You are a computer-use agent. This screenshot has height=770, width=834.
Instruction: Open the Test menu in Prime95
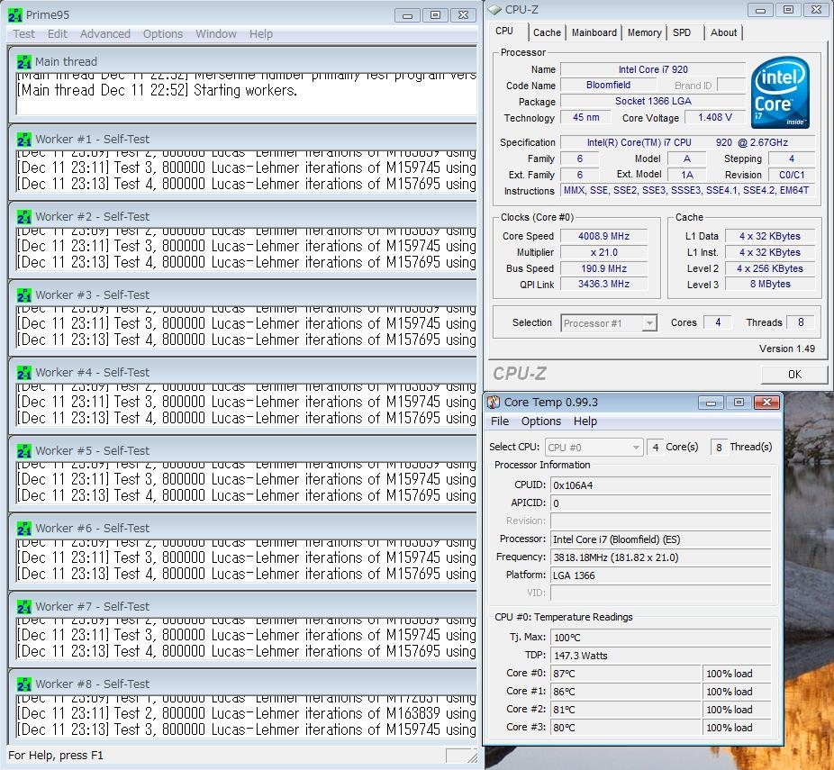24,34
